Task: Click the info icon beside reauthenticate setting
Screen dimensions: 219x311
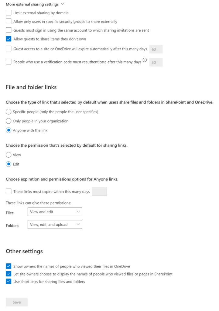Action: coord(145,60)
